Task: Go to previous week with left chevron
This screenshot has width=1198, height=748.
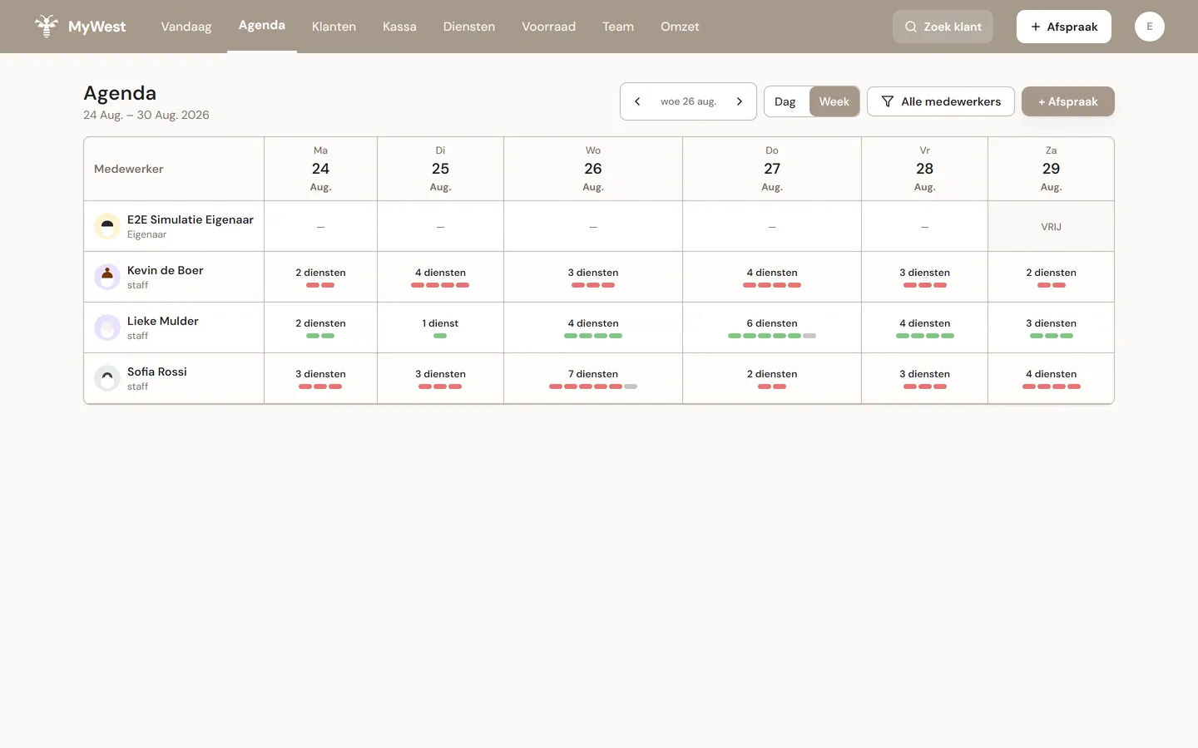Action: (x=637, y=101)
